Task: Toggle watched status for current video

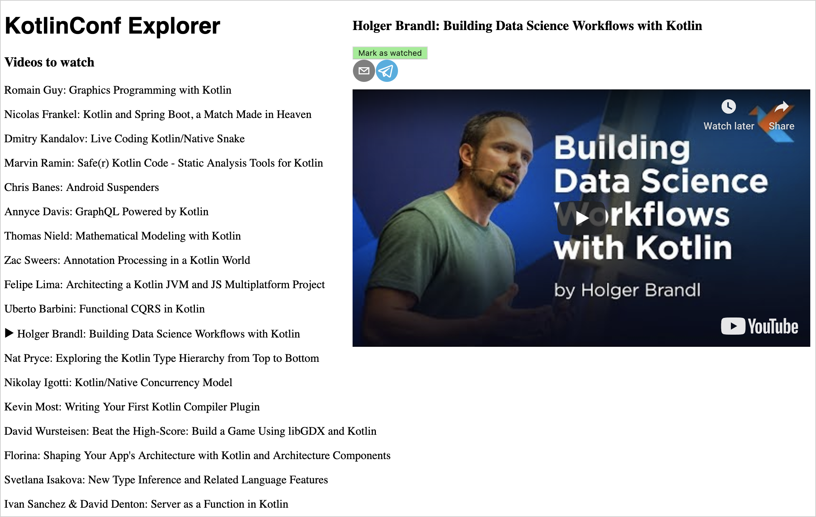Action: click(390, 52)
